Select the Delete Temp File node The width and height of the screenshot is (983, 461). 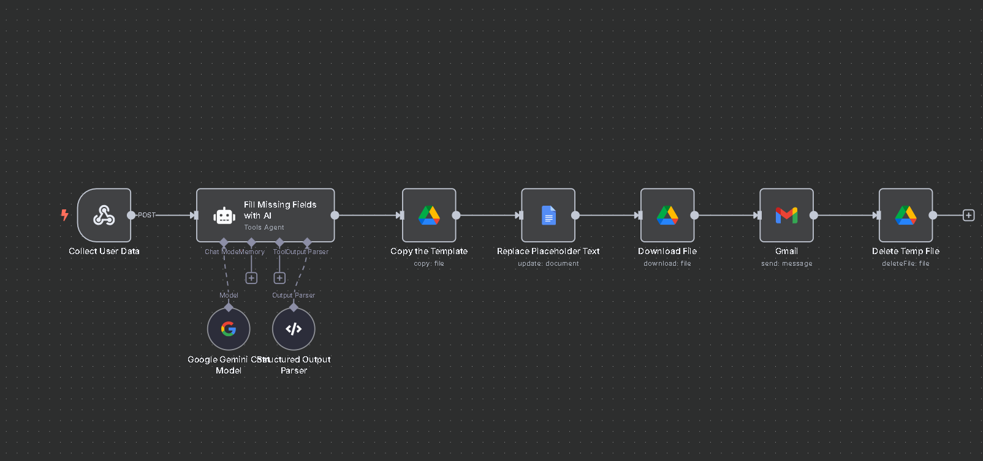(905, 216)
